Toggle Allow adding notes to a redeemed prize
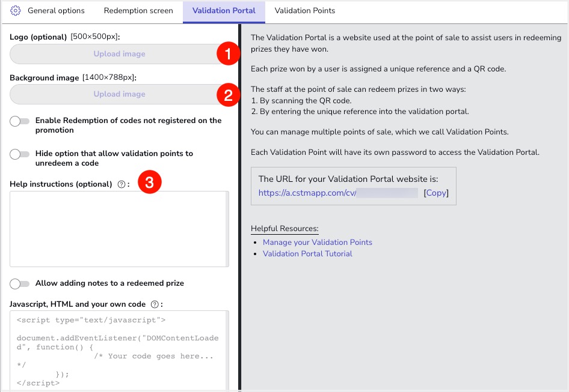Viewport: 569px width, 392px height. point(20,284)
